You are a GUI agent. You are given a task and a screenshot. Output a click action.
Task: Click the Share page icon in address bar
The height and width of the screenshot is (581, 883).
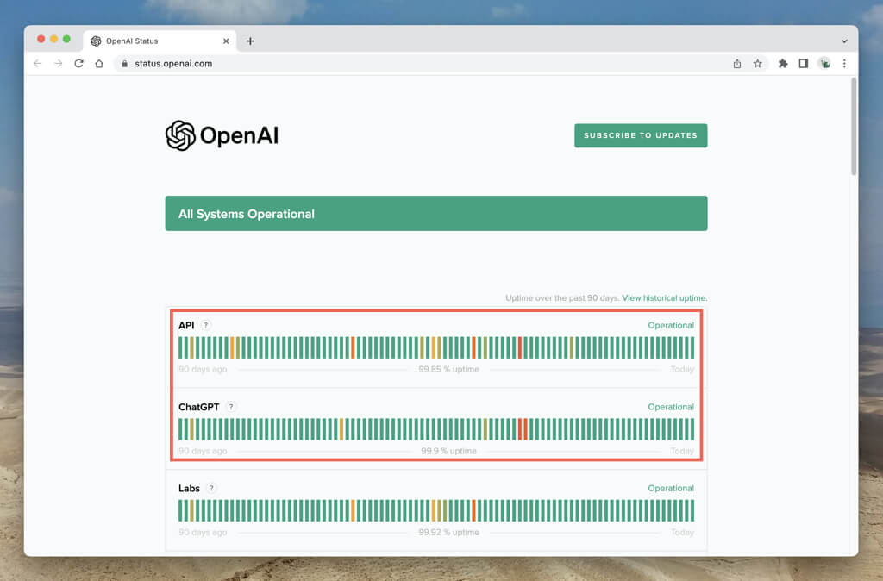(736, 63)
